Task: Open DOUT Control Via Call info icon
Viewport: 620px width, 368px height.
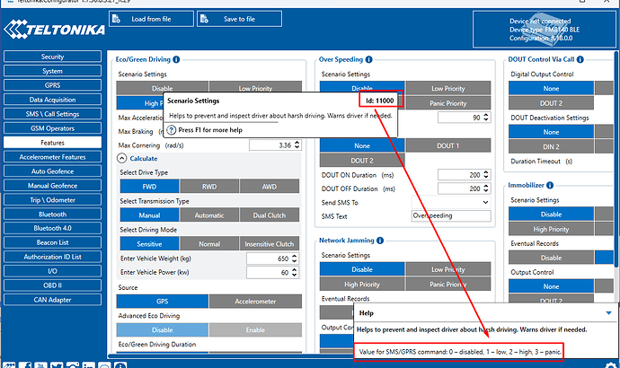Action: tap(580, 59)
